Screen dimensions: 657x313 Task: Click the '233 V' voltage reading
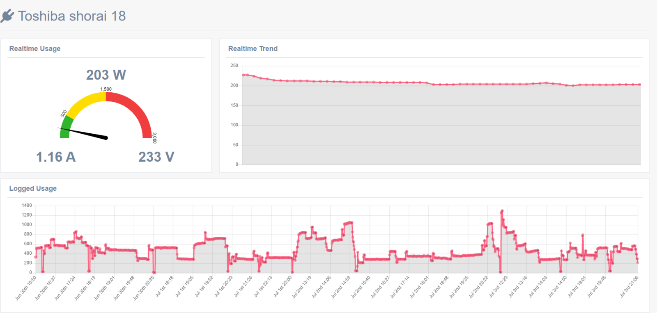pyautogui.click(x=156, y=157)
